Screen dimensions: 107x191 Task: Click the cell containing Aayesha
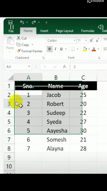tap(56, 131)
